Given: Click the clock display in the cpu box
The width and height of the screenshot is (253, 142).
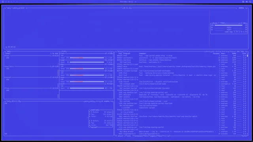Looking at the screenshot, I should click(127, 8).
